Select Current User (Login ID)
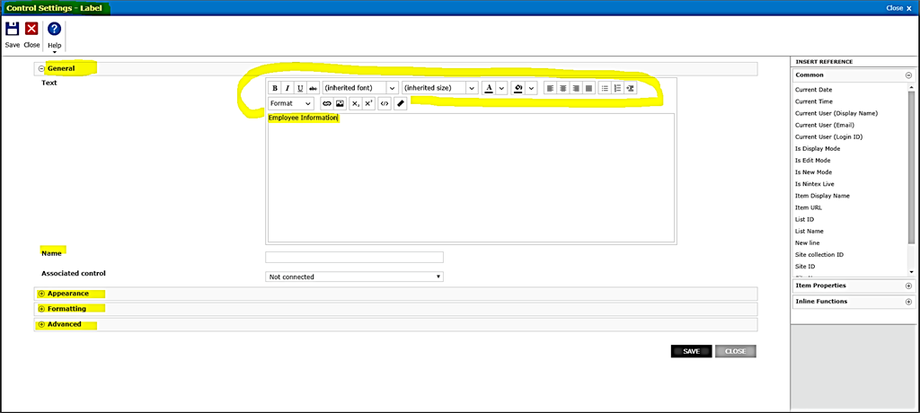This screenshot has width=920, height=413. (828, 136)
